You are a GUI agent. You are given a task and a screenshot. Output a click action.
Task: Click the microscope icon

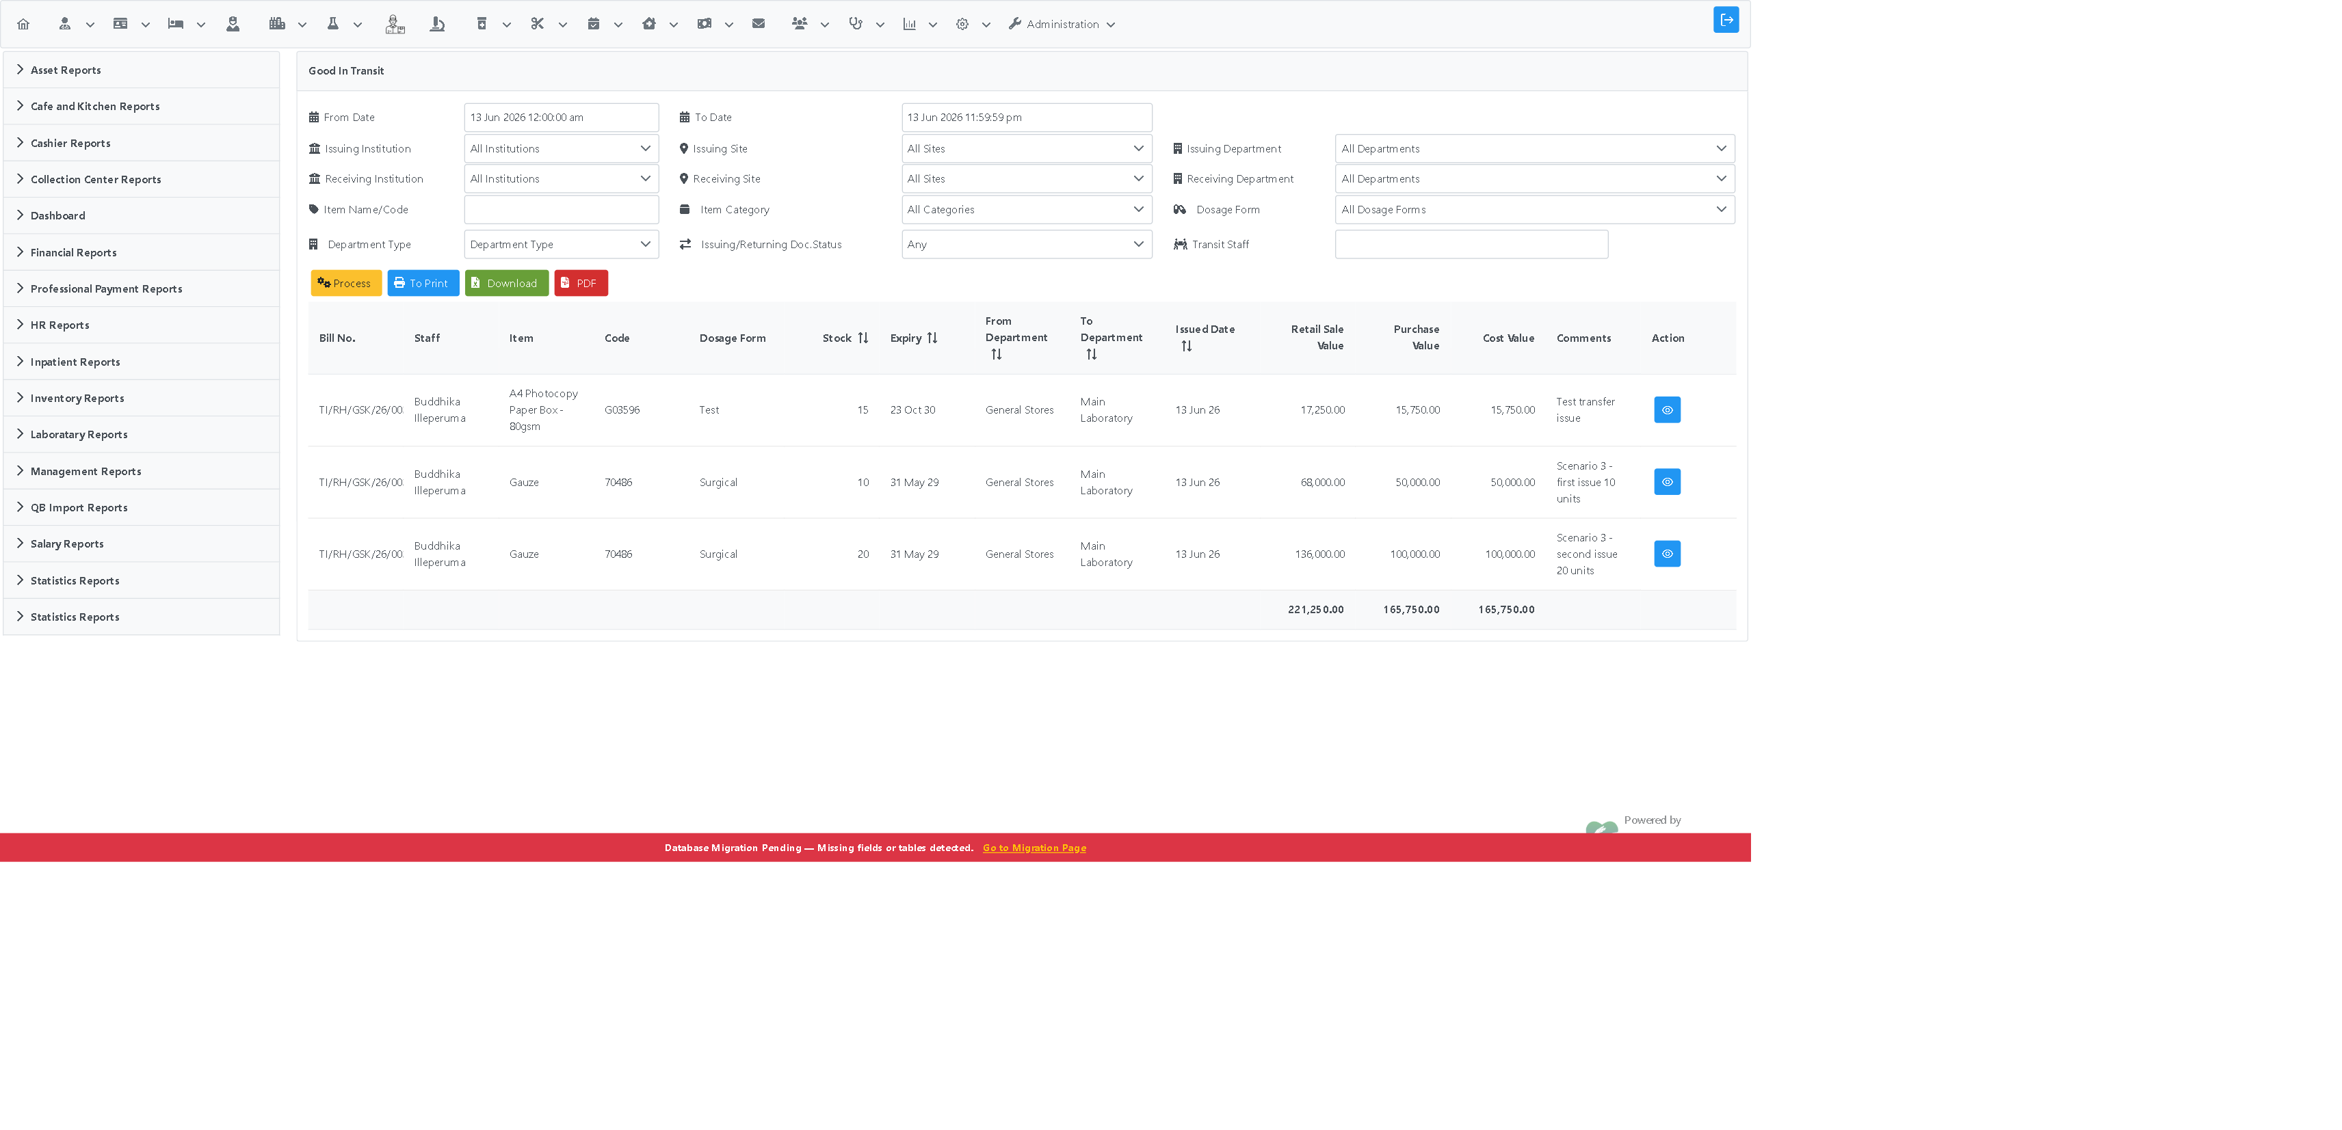pyautogui.click(x=437, y=25)
